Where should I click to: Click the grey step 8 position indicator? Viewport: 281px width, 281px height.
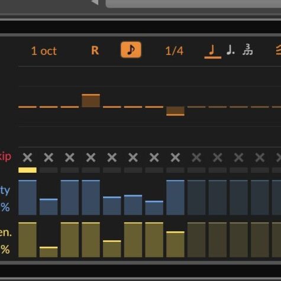pos(175,170)
